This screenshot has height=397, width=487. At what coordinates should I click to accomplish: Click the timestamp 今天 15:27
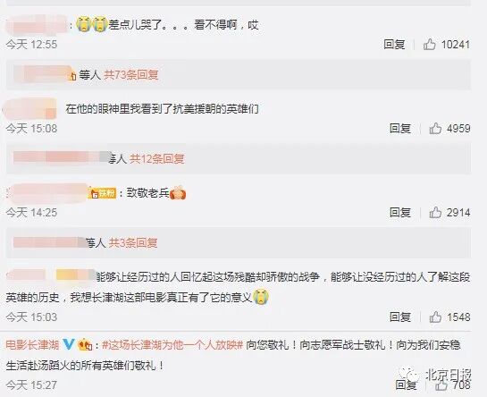point(31,384)
